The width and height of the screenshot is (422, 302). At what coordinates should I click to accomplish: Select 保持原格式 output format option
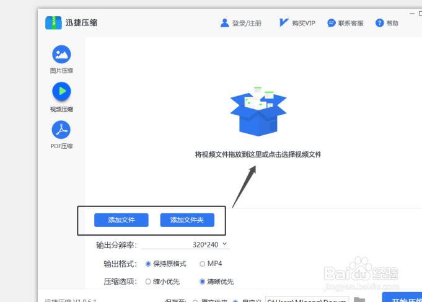(166, 264)
